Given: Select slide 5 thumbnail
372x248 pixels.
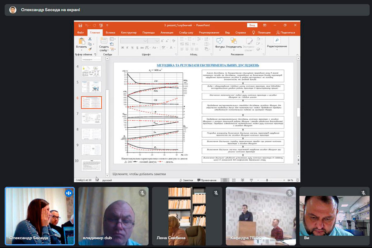Looking at the screenshot, I should click(92, 87).
